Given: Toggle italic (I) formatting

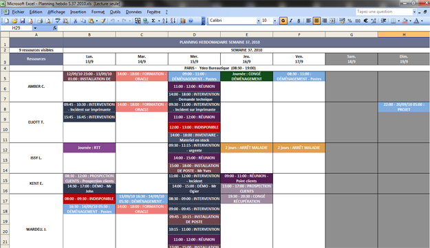Looking at the screenshot, I should click(291, 21).
